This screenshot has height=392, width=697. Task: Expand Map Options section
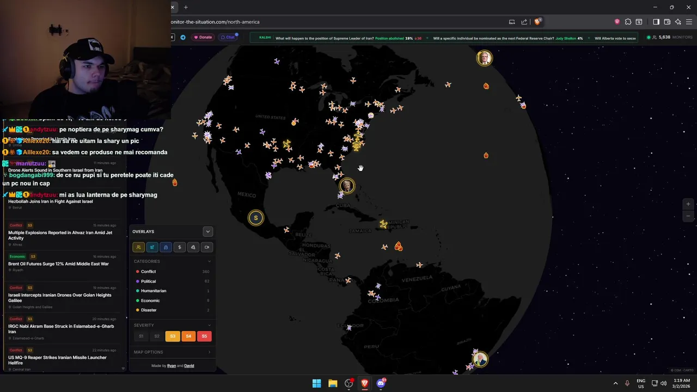tap(172, 352)
